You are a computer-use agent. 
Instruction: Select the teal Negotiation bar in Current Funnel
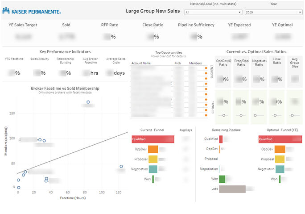pos(153,169)
